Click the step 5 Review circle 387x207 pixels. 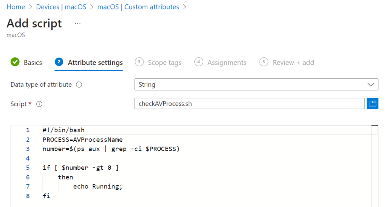click(x=264, y=62)
